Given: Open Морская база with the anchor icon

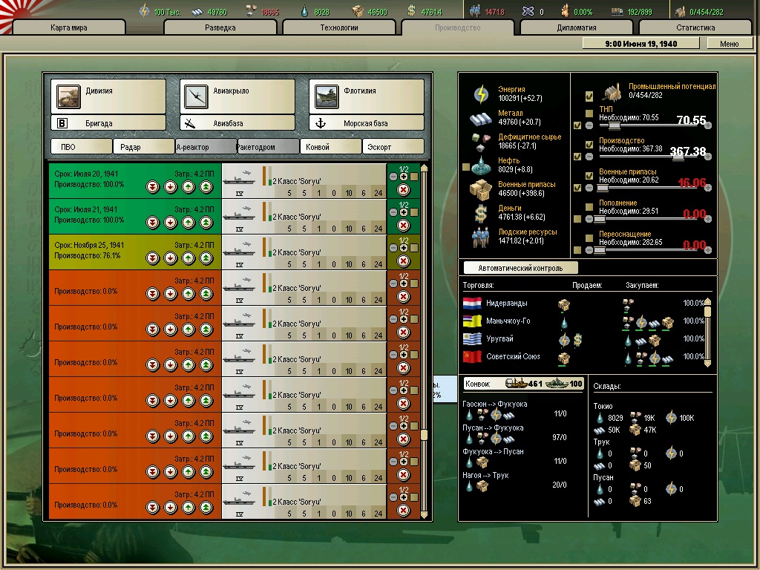Looking at the screenshot, I should (366, 123).
